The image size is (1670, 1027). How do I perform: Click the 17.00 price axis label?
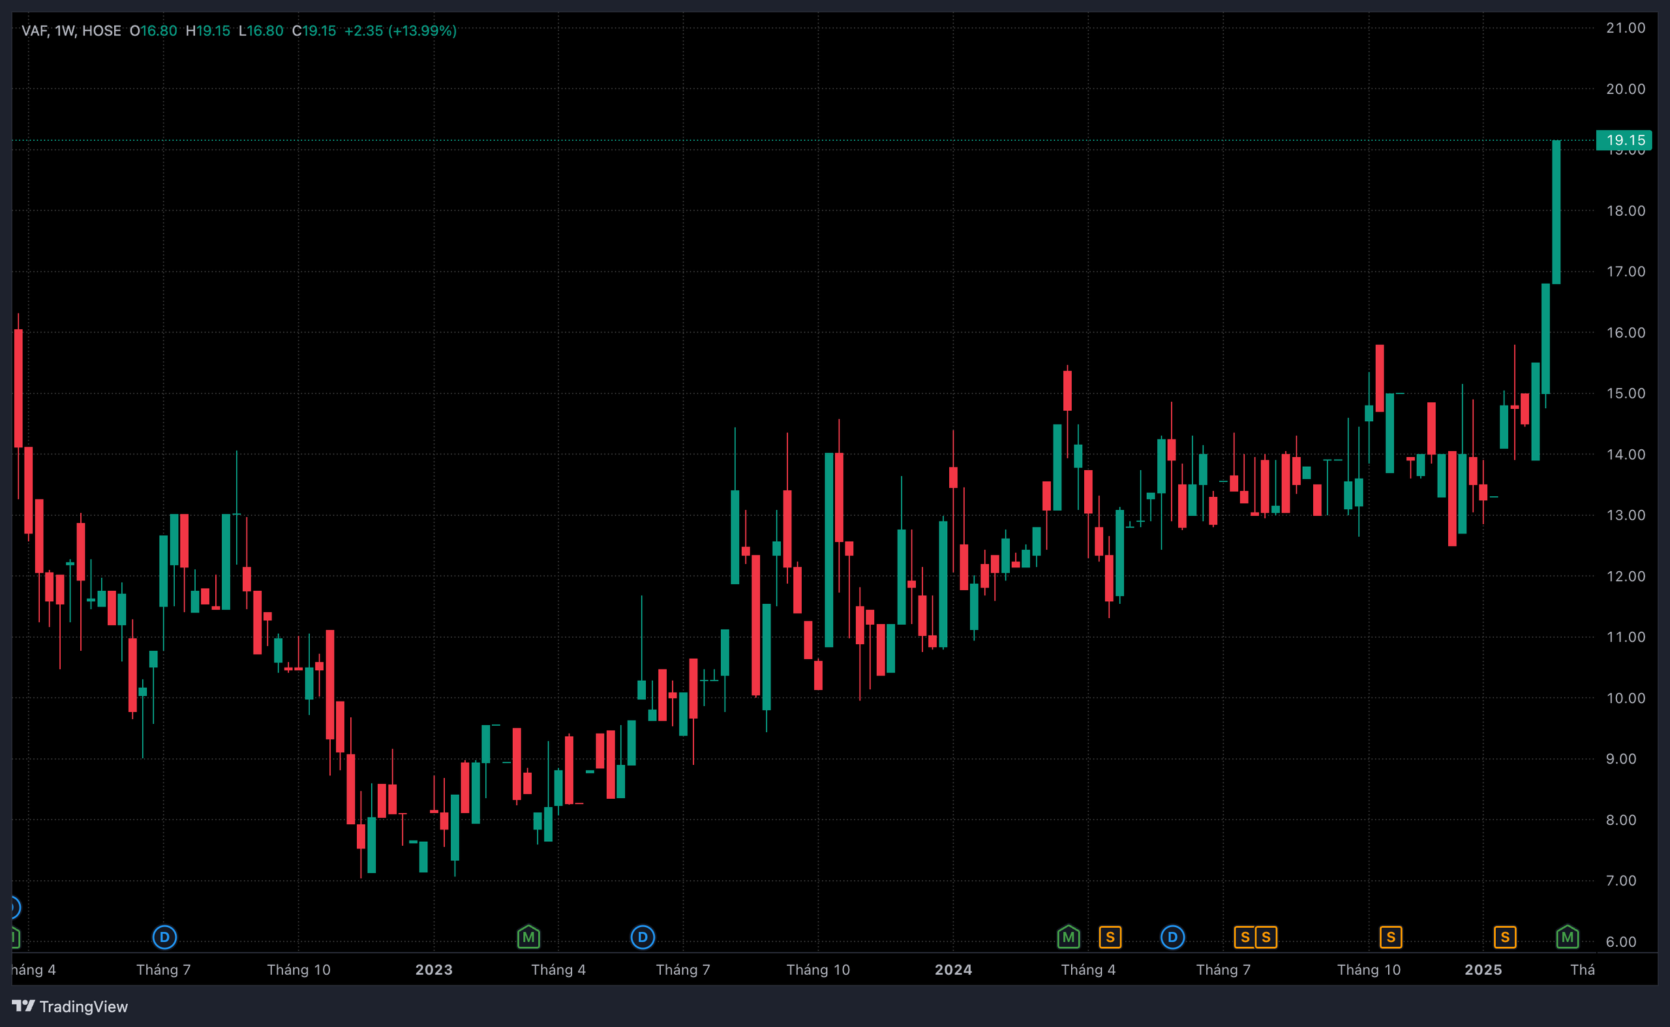point(1626,272)
